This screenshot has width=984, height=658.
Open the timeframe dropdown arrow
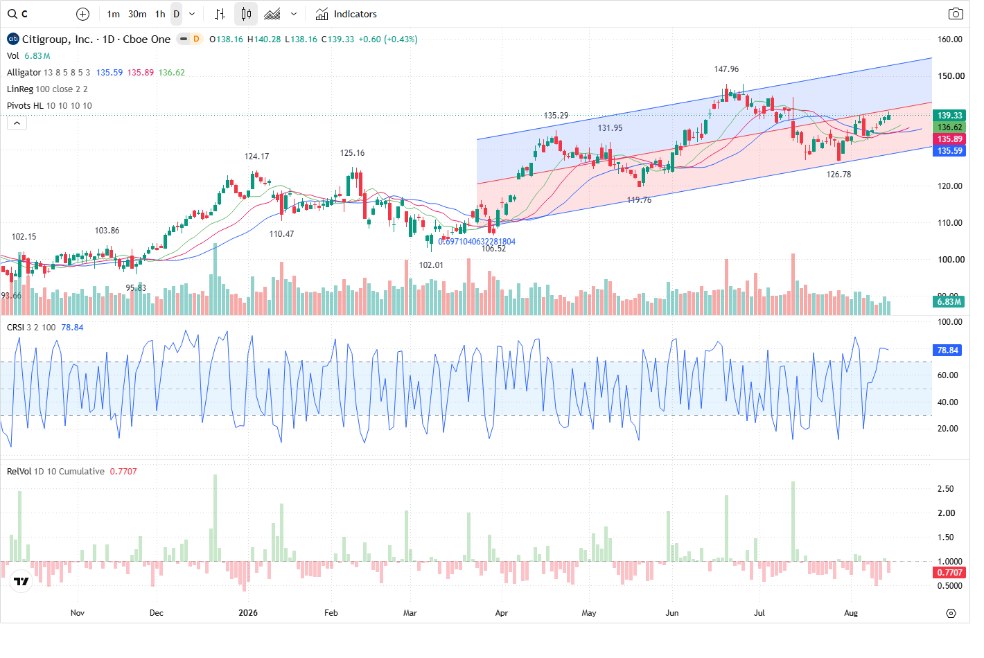192,14
